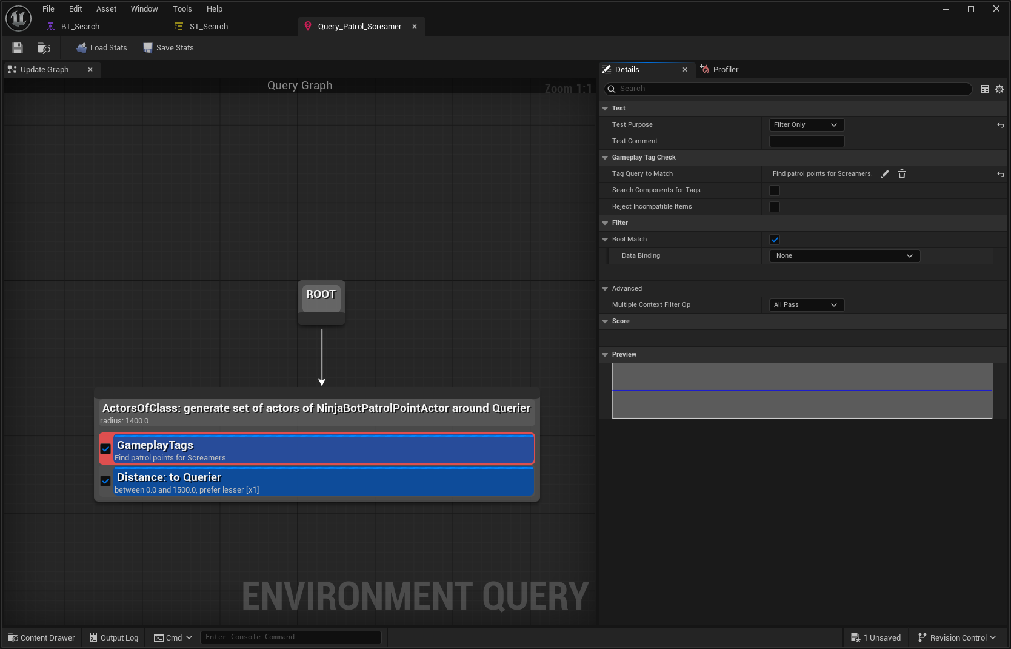Edit the Tag Query with pencil icon

[885, 174]
